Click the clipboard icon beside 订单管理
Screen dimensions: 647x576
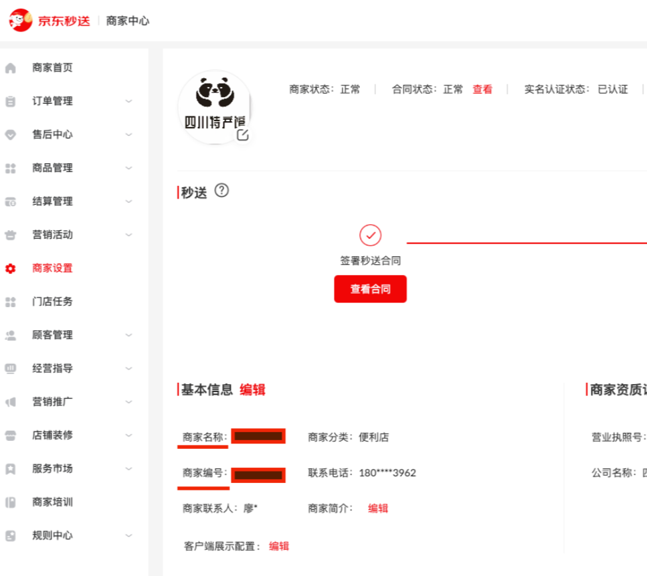pyautogui.click(x=10, y=101)
